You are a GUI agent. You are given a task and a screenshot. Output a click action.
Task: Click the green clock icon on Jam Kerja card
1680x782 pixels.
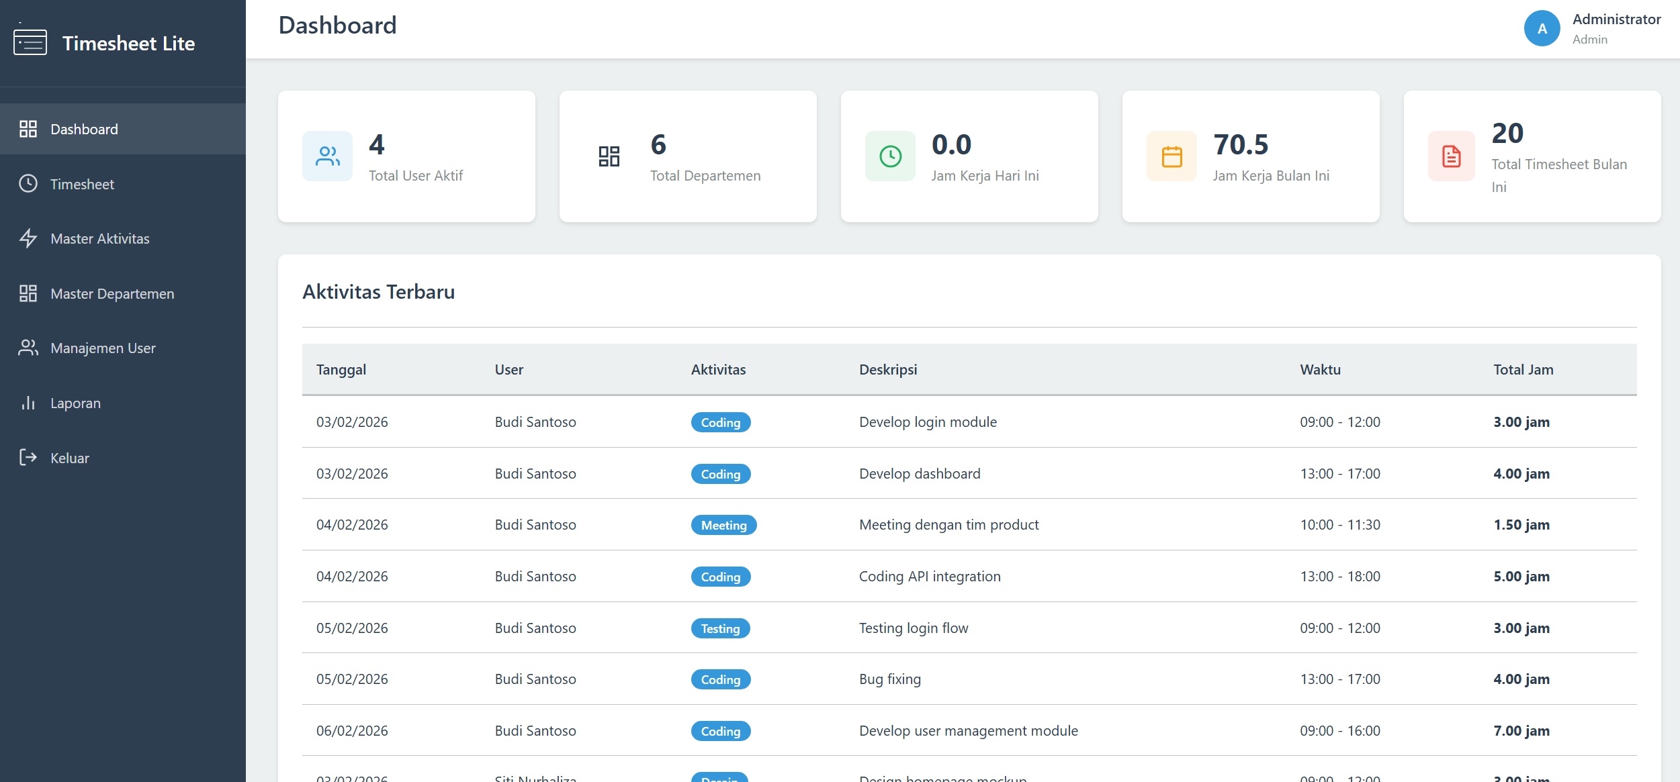(x=890, y=156)
